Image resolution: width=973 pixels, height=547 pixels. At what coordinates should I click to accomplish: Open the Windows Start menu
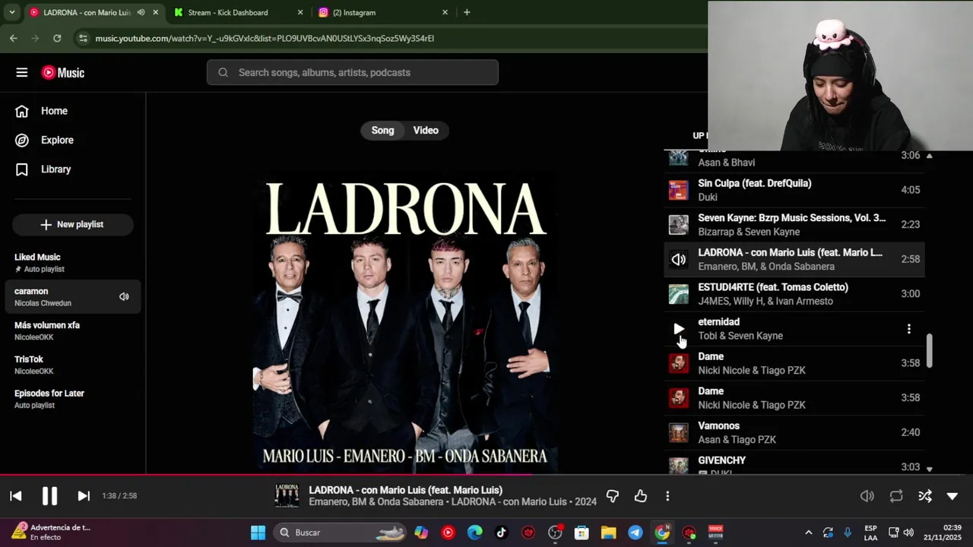tap(258, 533)
